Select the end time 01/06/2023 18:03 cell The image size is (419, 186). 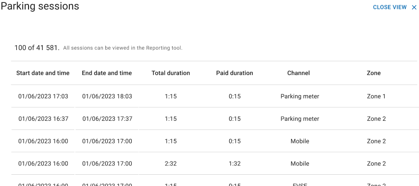pyautogui.click(x=107, y=96)
